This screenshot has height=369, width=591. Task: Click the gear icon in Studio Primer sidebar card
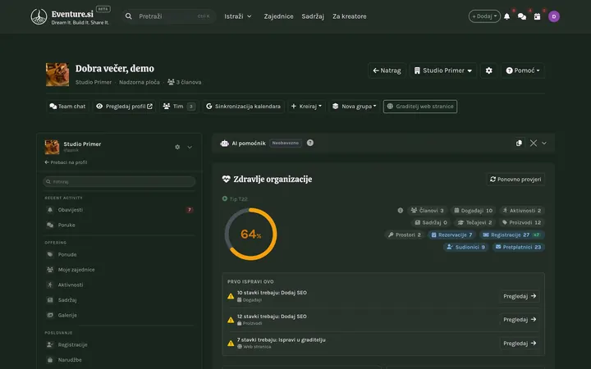177,147
